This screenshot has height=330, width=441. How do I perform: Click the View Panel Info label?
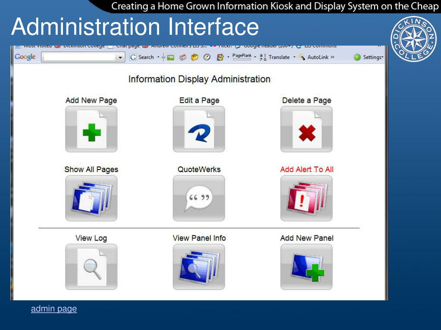[199, 238]
